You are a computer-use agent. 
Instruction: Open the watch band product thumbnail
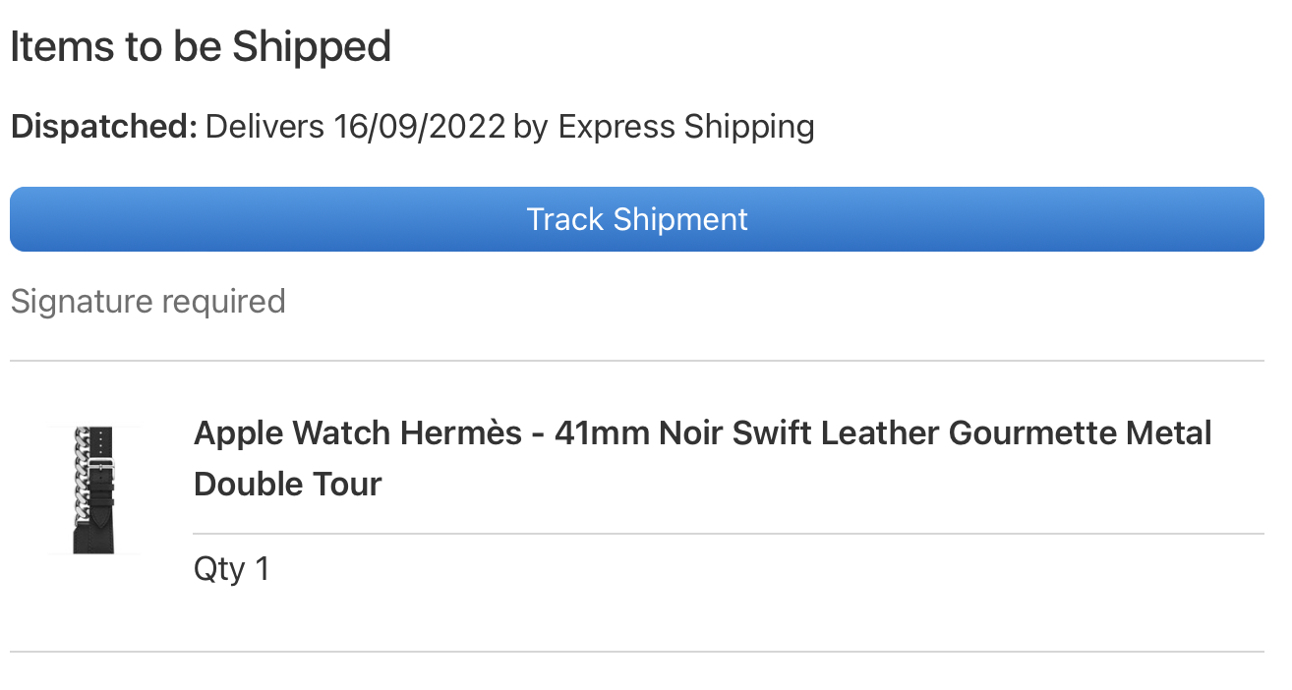coord(94,489)
